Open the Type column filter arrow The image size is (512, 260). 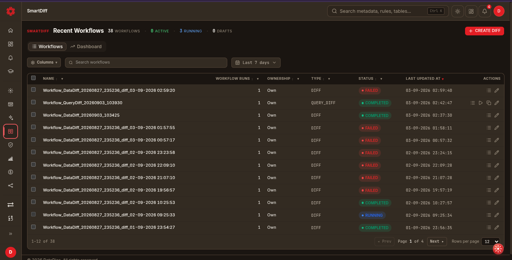329,79
